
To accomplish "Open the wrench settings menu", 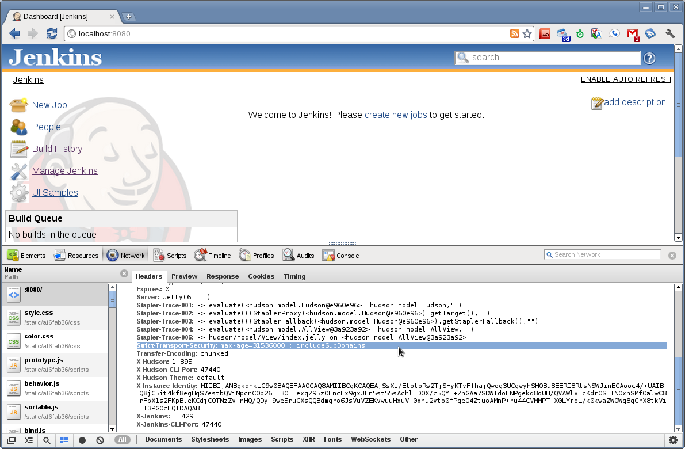I will pyautogui.click(x=669, y=33).
